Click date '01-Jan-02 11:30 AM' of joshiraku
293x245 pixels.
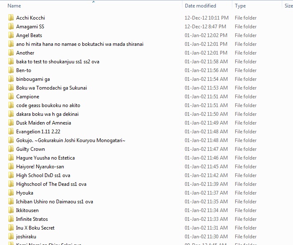point(206,237)
